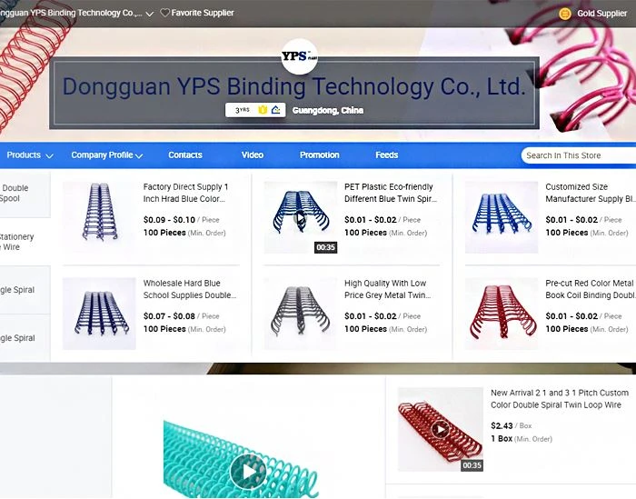Screen dimensions: 636x499
Task: Click the Search In This Store field
Action: pyautogui.click(x=579, y=155)
